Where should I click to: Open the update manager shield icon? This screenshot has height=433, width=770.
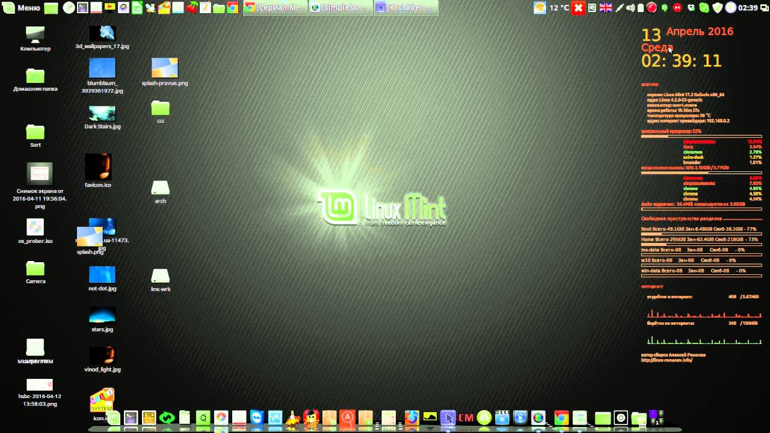tap(718, 8)
